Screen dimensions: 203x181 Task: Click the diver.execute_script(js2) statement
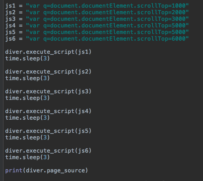click(x=48, y=72)
